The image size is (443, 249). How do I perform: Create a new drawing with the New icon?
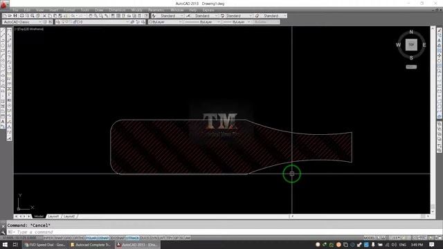[x=5, y=16]
